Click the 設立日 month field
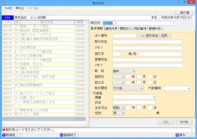The image size is (197, 139). [139, 83]
